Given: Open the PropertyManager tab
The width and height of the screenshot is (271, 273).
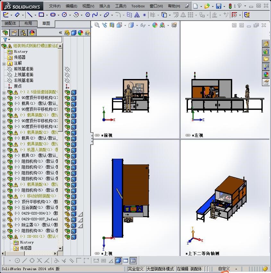Looking at the screenshot, I should pyautogui.click(x=14, y=33).
